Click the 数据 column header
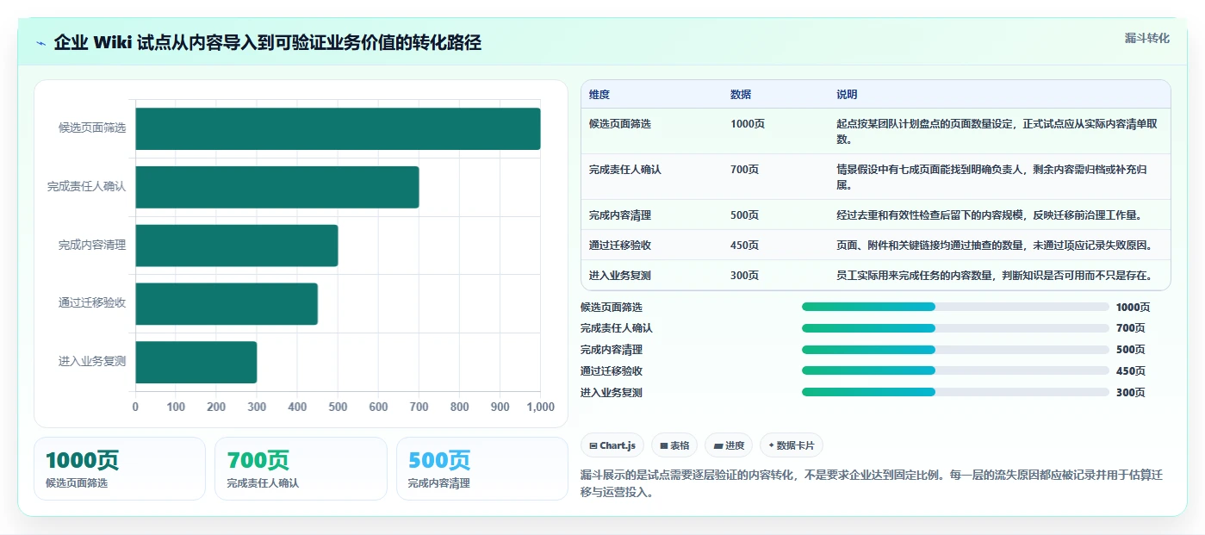 click(741, 95)
